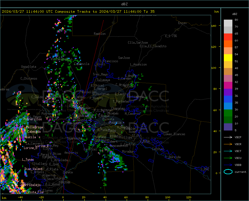Click the 'TUNUYAN' place label

[x=64, y=182]
